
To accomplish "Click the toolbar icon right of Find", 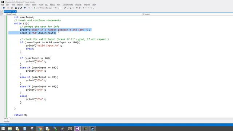I will click(71, 8).
